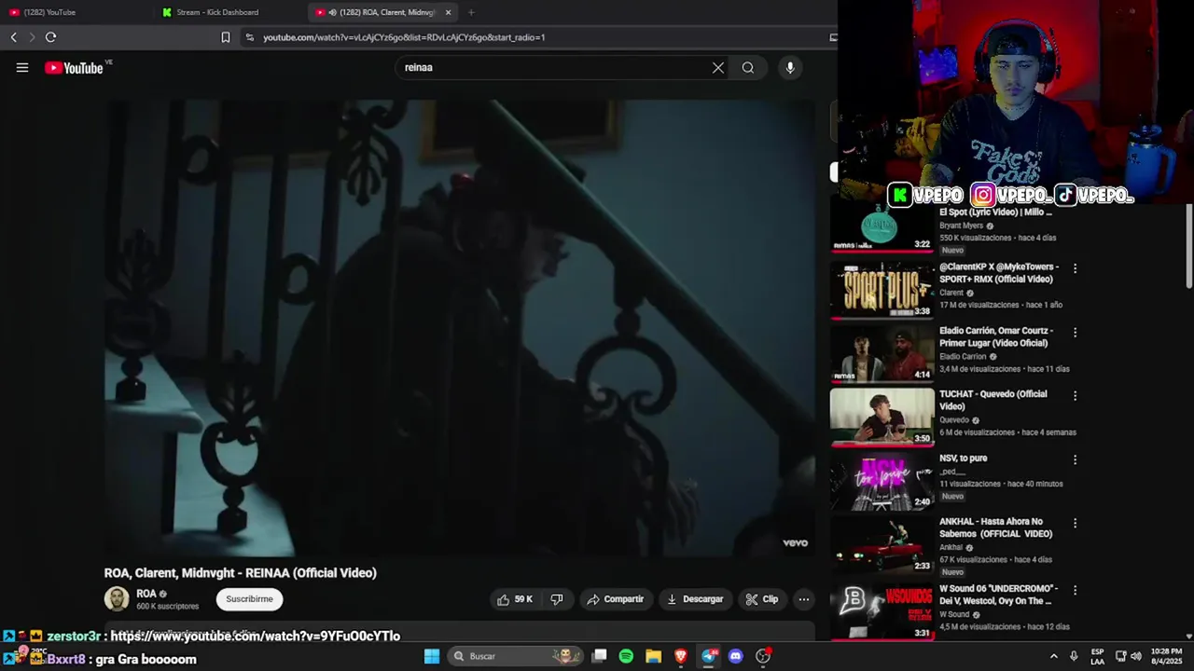Start voice search with microphone icon

(x=790, y=67)
